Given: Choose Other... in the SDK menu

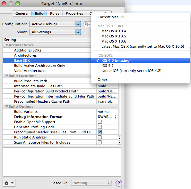Looking at the screenshot, I should pyautogui.click(x=141, y=80).
